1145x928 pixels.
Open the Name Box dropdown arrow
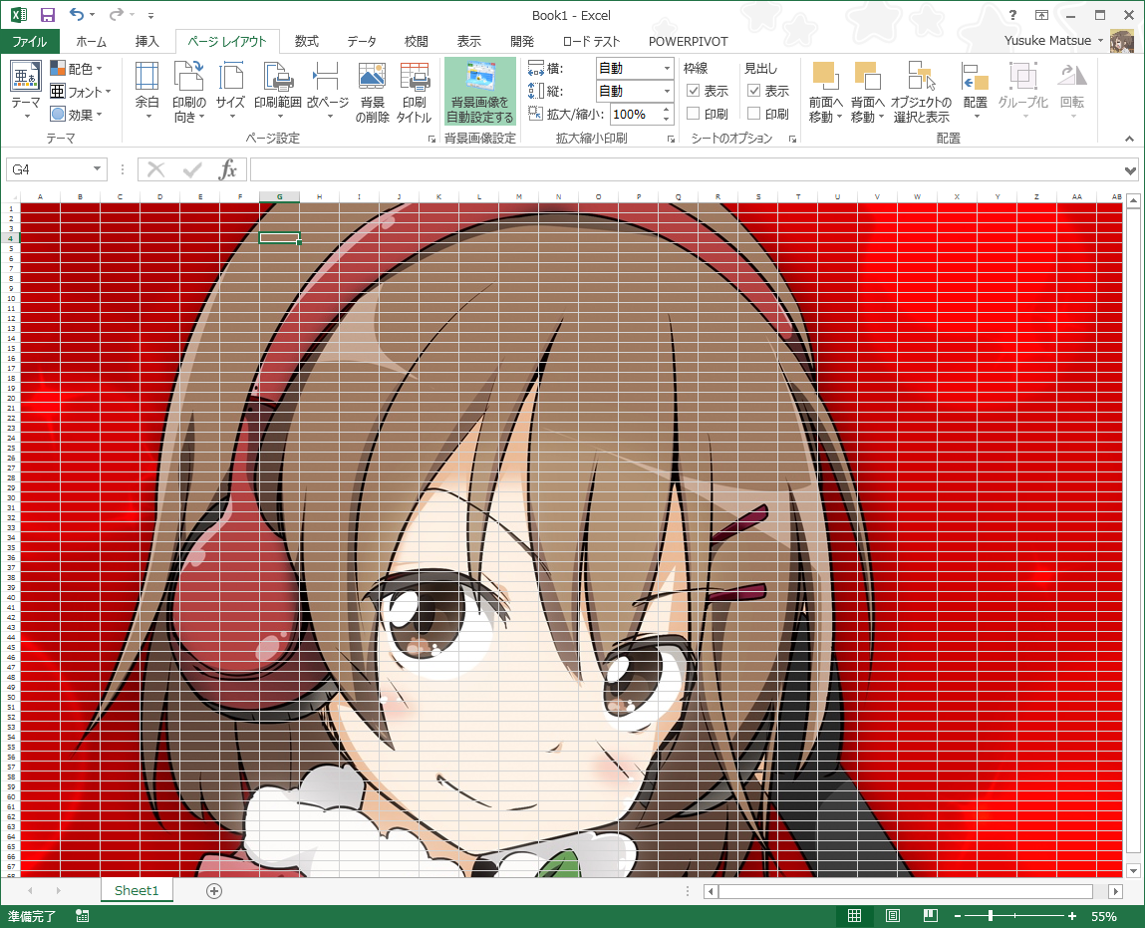coord(97,169)
